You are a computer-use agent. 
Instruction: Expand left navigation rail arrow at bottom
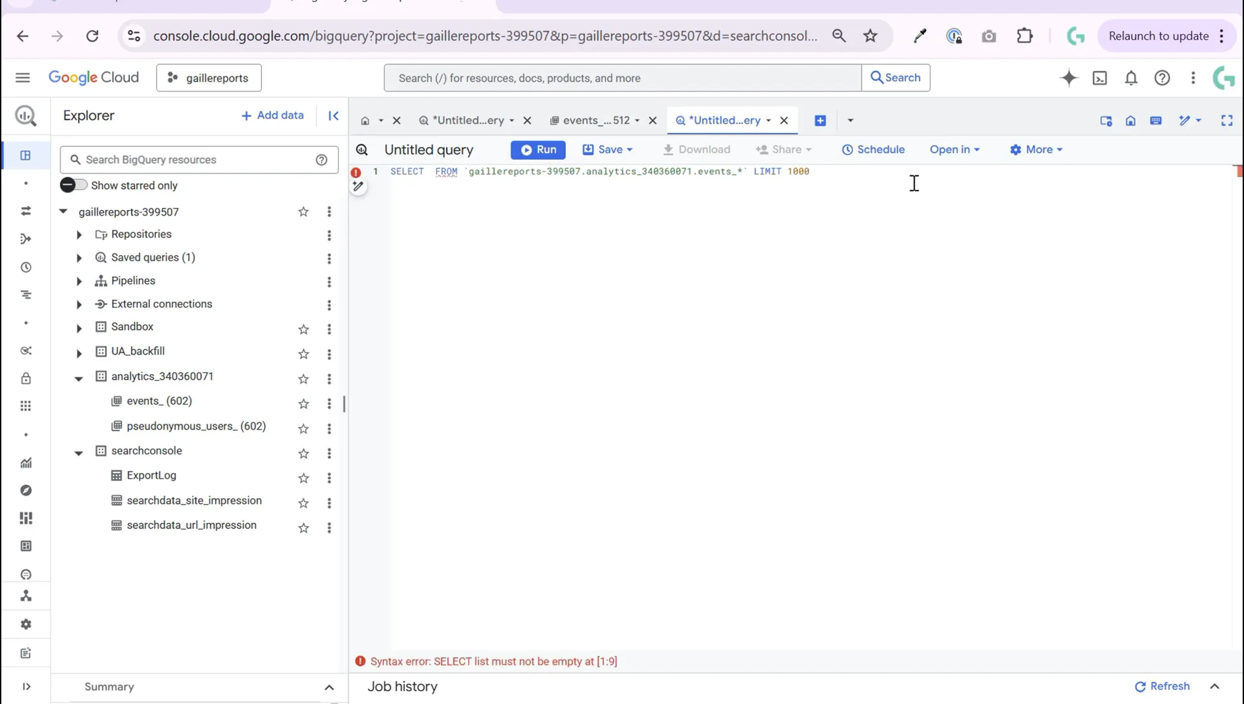26,686
